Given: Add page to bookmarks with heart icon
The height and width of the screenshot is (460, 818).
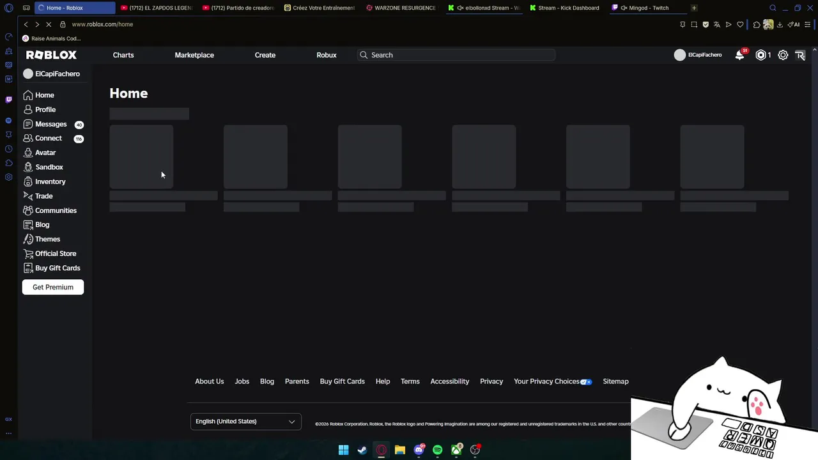Looking at the screenshot, I should pyautogui.click(x=740, y=24).
